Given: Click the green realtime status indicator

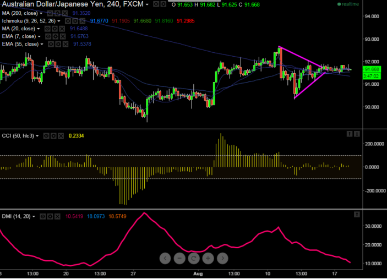Looking at the screenshot, I should tap(348, 4).
